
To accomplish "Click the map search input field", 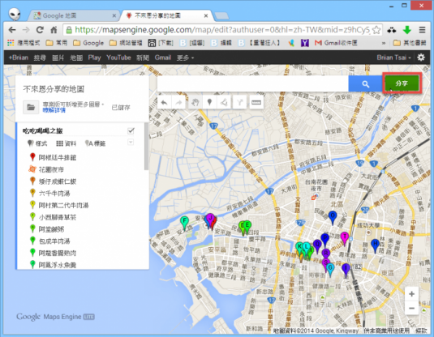I will pyautogui.click(x=253, y=83).
